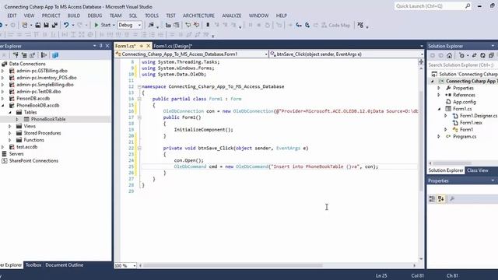Click the Quick Launch search magnifier icon

pos(468,6)
